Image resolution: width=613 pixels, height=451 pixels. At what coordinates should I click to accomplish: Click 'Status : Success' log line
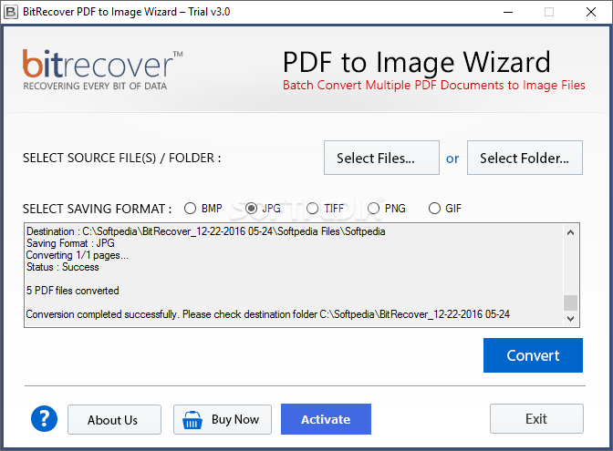pyautogui.click(x=63, y=267)
